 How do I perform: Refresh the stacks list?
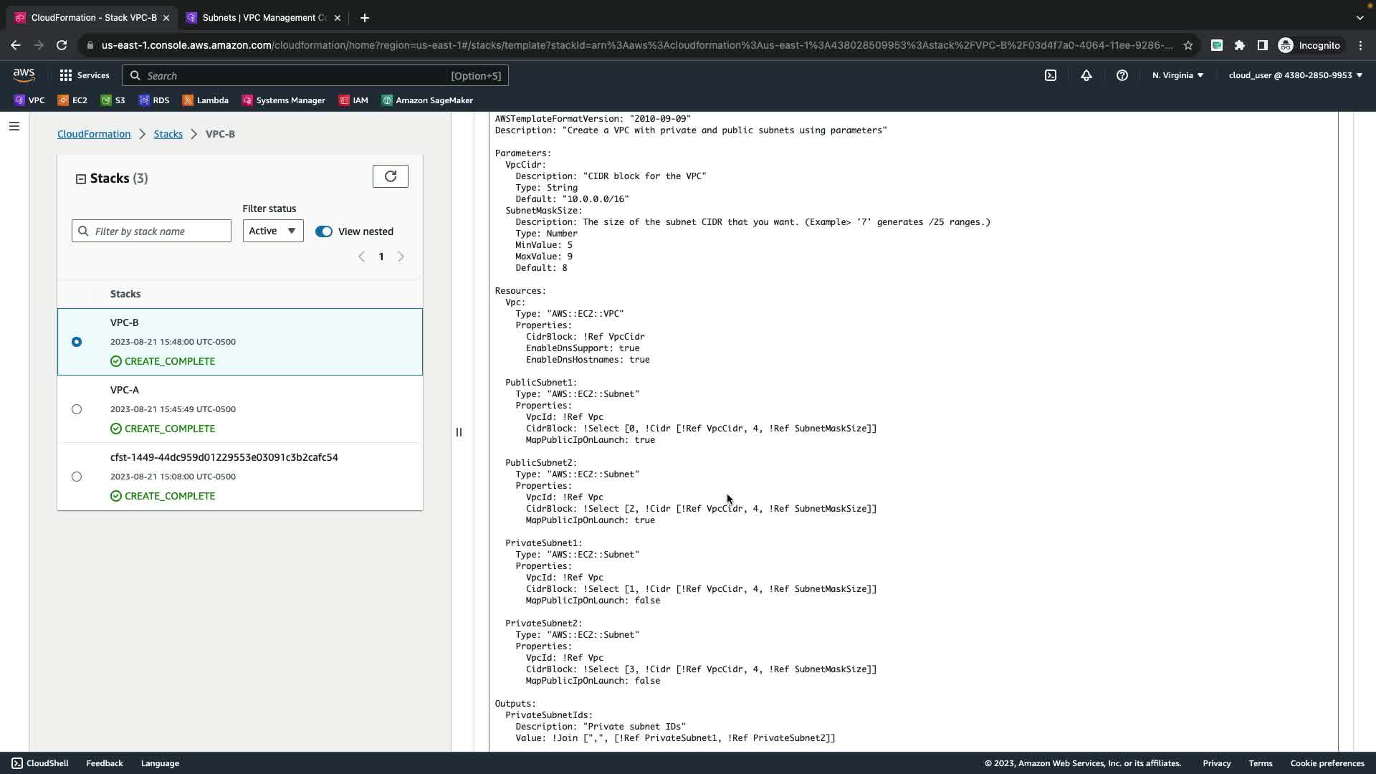coord(390,176)
